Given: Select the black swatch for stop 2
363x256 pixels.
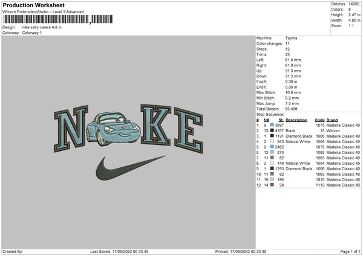Looking at the screenshot, I should point(272,130).
